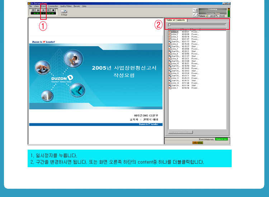Click the Event Materials label
269x197 pixels.
206,139
